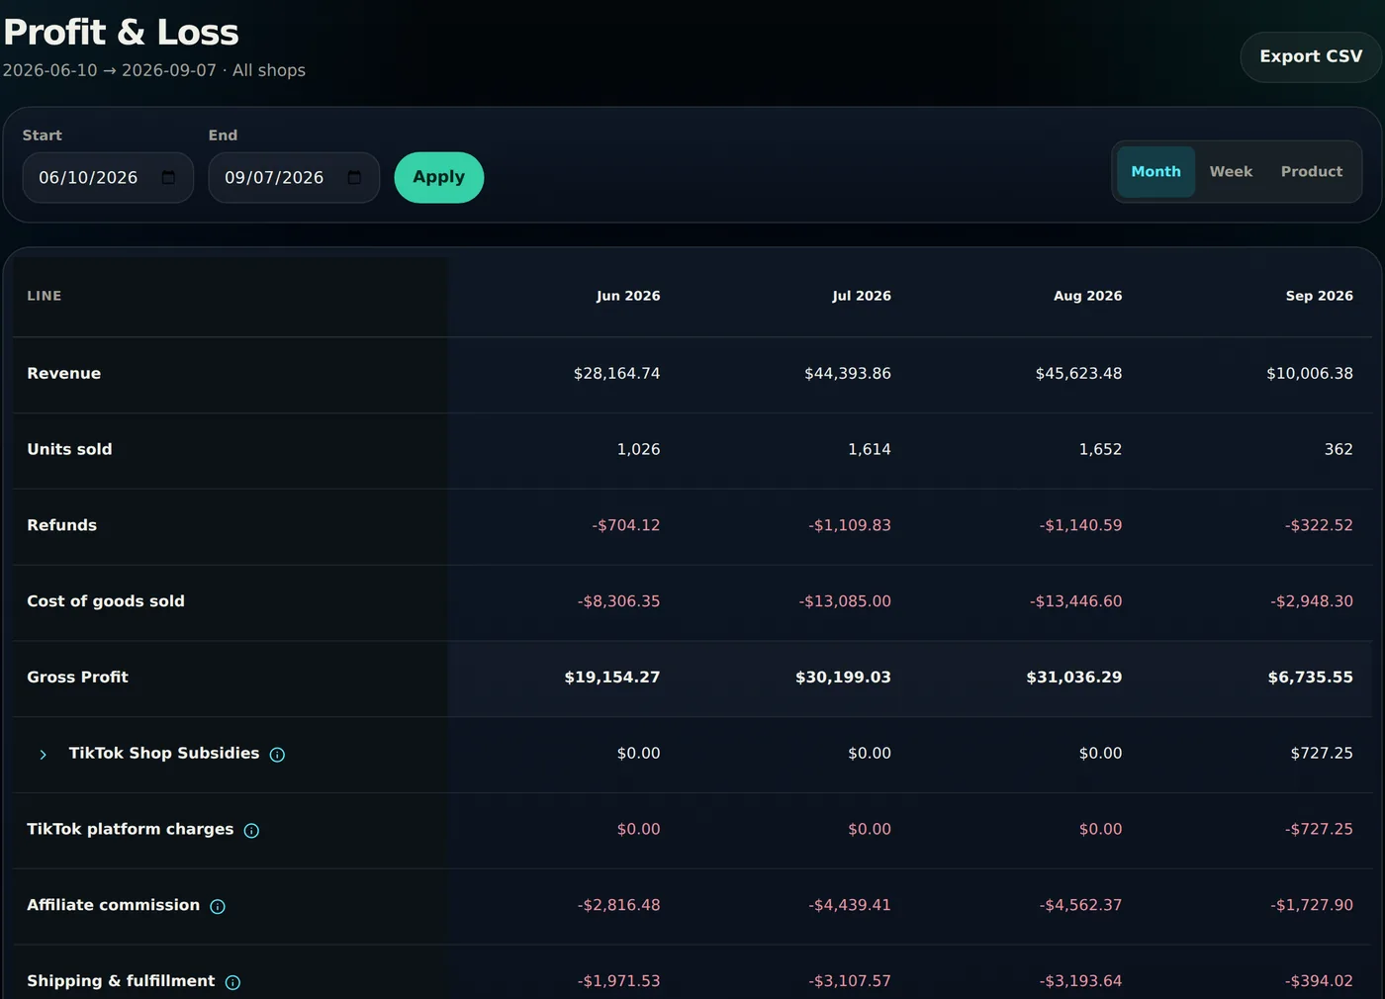Switch to the Month view
This screenshot has width=1385, height=999.
click(1155, 172)
